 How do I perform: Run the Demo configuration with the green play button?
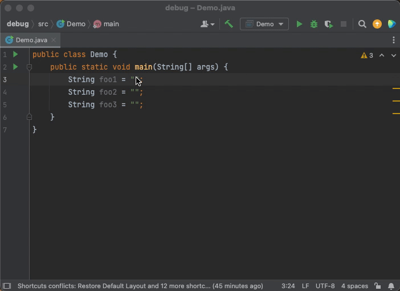click(299, 25)
